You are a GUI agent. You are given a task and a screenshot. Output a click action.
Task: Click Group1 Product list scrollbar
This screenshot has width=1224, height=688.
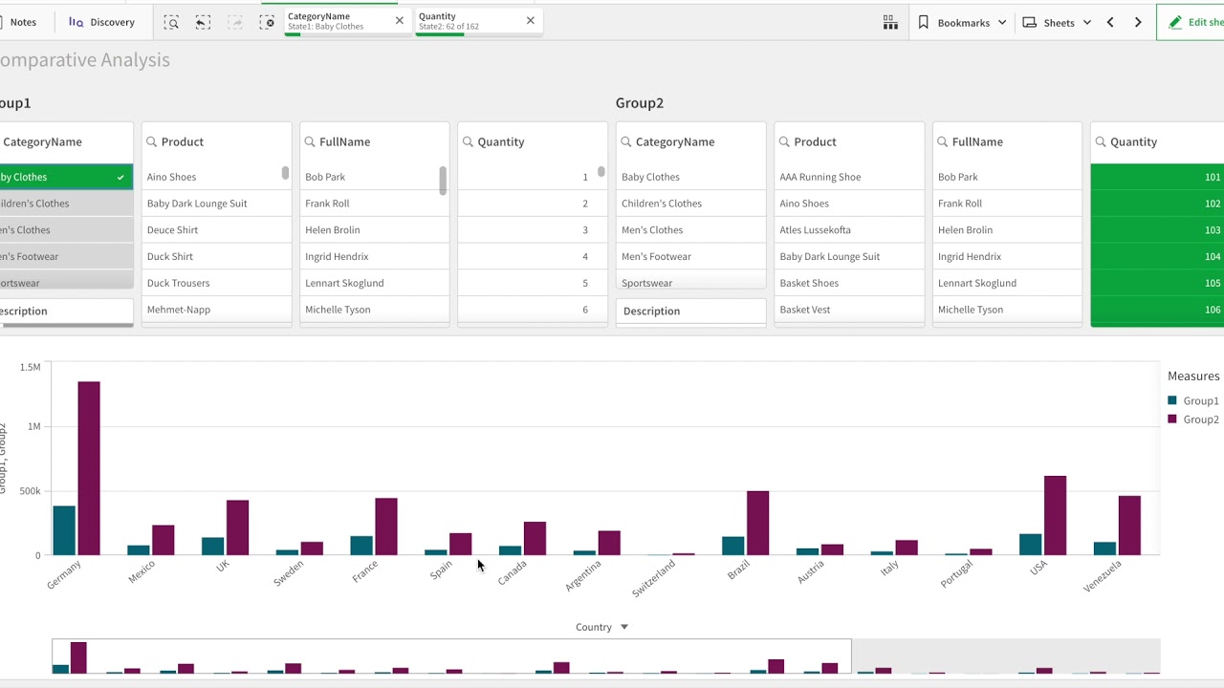click(285, 173)
